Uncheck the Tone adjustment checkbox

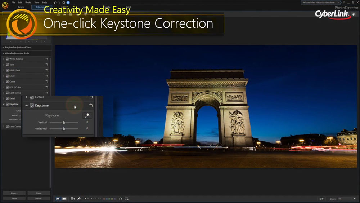coord(7,65)
